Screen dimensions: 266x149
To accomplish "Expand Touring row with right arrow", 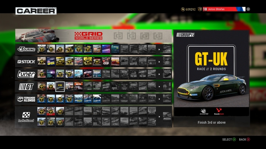I will click(159, 50).
